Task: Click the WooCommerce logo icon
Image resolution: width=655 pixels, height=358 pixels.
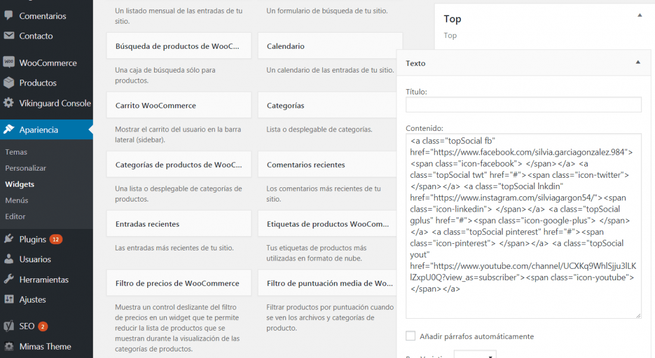Action: pos(8,62)
